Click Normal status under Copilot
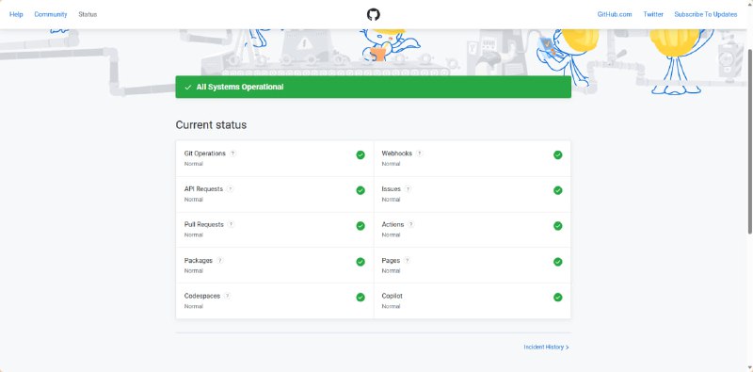Image resolution: width=753 pixels, height=372 pixels. (x=391, y=306)
